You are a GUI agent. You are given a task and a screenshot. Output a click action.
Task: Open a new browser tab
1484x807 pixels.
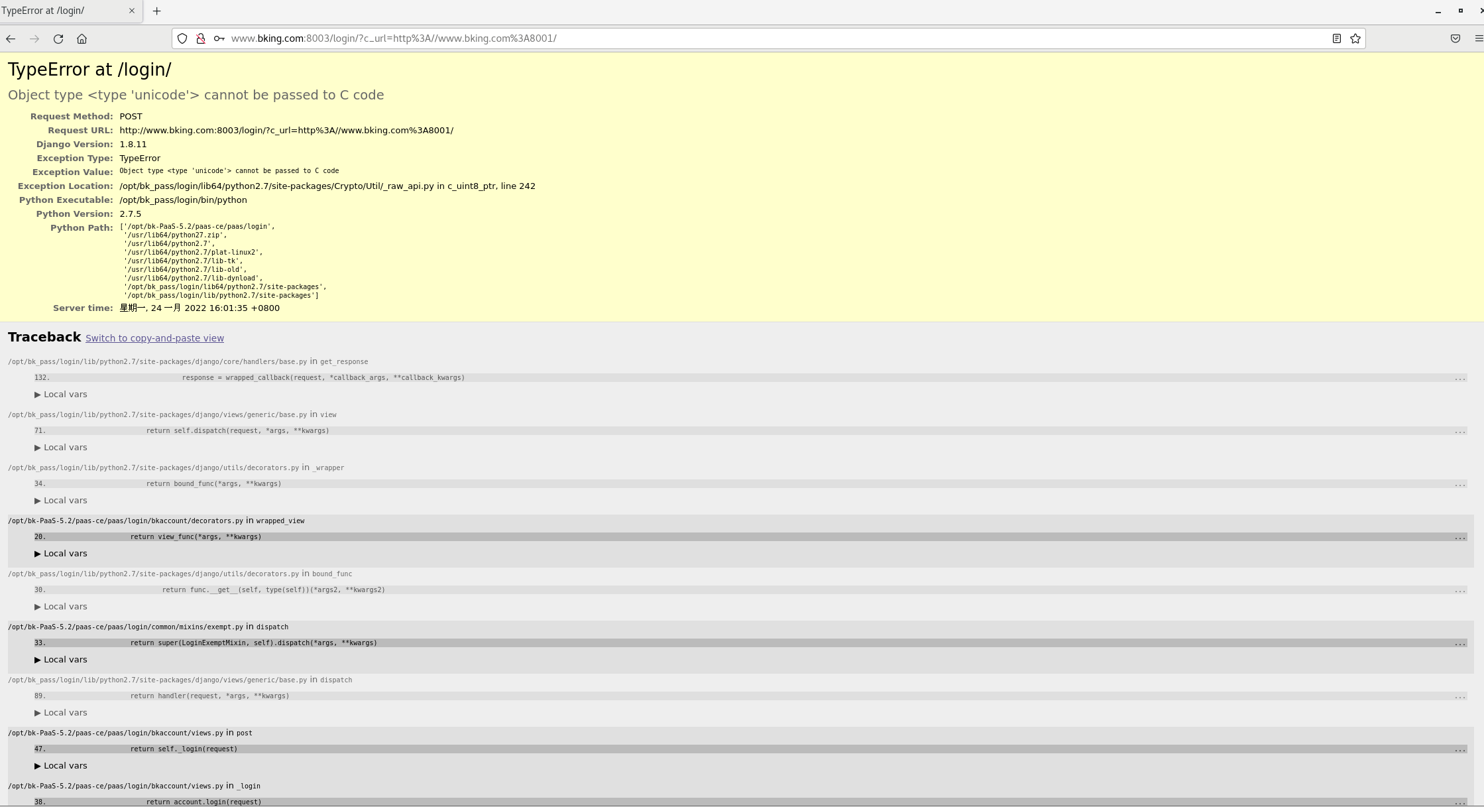[157, 11]
